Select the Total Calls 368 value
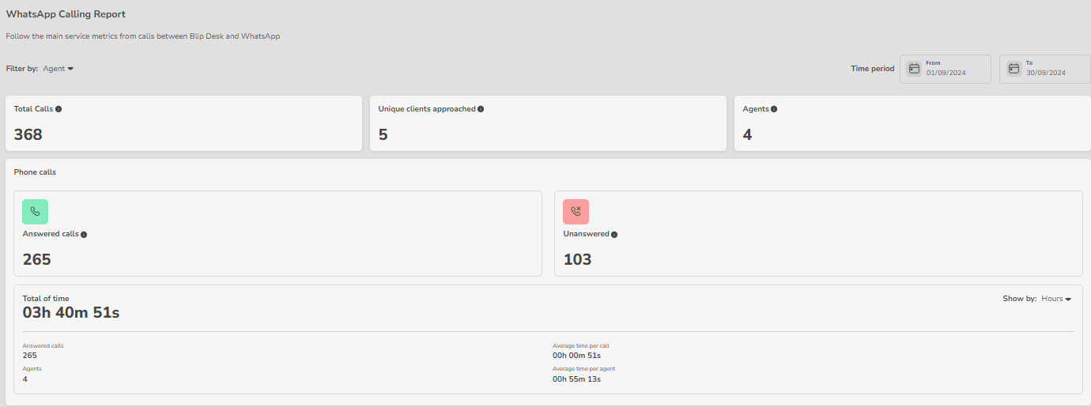This screenshot has height=407, width=1091. point(28,134)
